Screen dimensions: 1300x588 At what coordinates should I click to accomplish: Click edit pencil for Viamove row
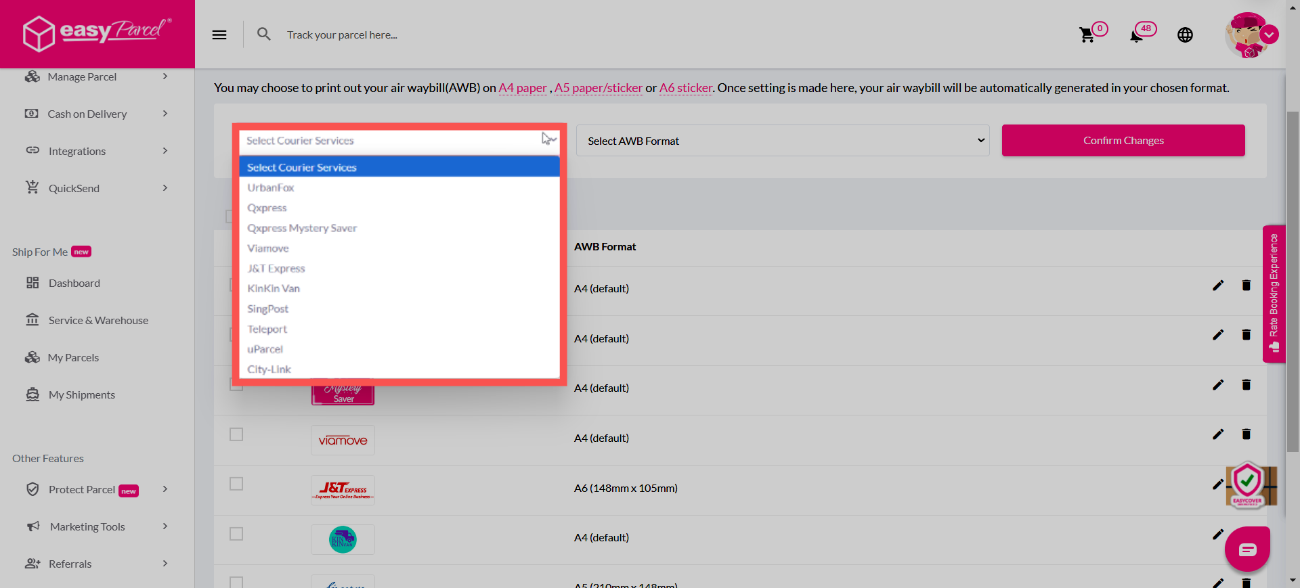[x=1218, y=434]
